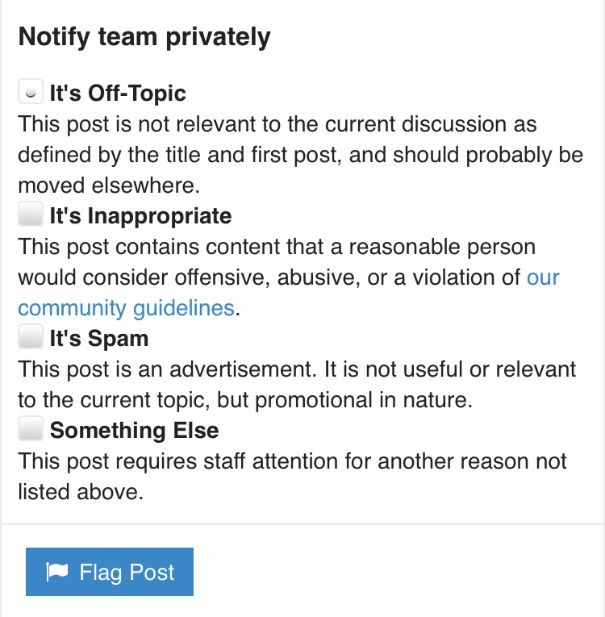Click the Spam description about advertisement
Screen dimensions: 605x617
tap(297, 369)
